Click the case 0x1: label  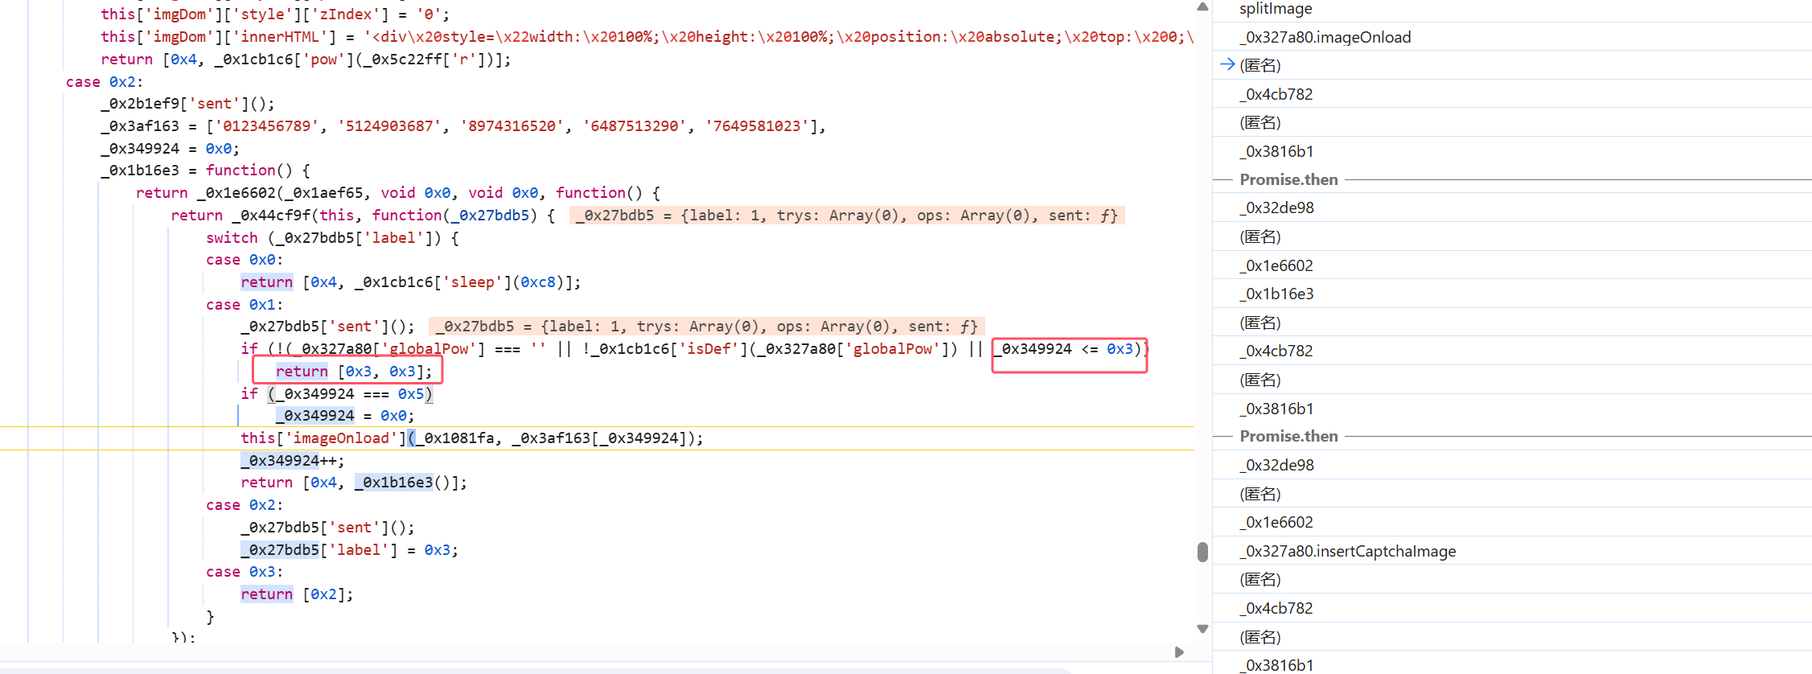pos(244,305)
